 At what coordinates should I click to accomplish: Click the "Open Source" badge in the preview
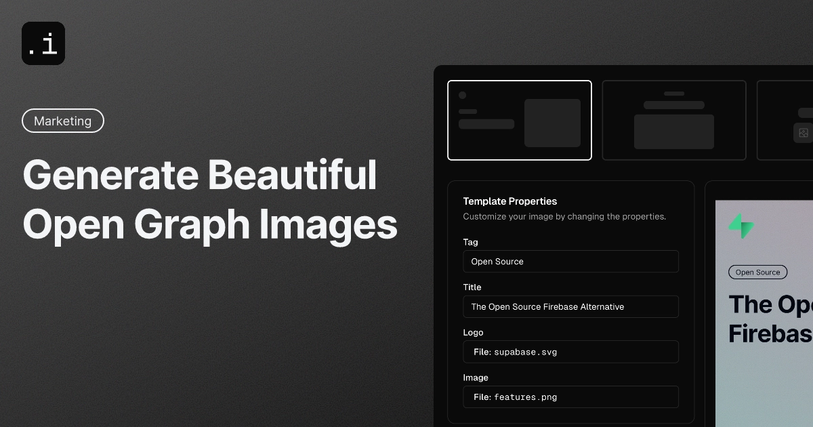(x=757, y=272)
